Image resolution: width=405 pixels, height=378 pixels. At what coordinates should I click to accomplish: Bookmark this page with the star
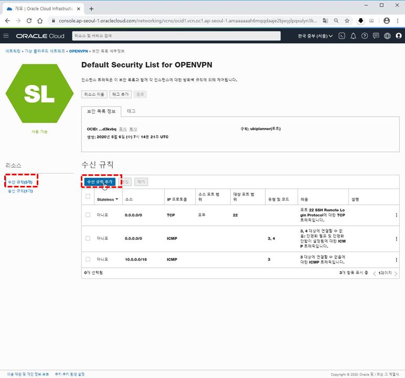347,20
